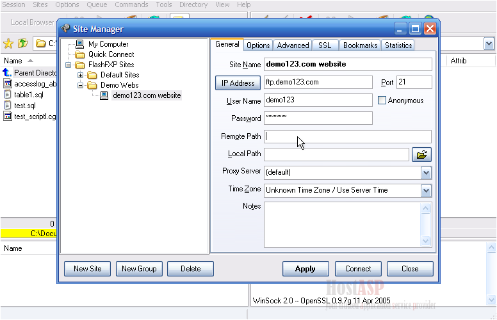This screenshot has width=497, height=320.
Task: Click the New Group button
Action: click(139, 269)
